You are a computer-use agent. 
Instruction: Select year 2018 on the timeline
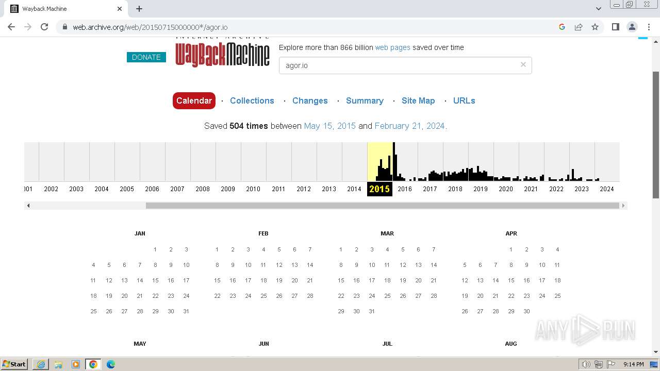[x=455, y=189]
